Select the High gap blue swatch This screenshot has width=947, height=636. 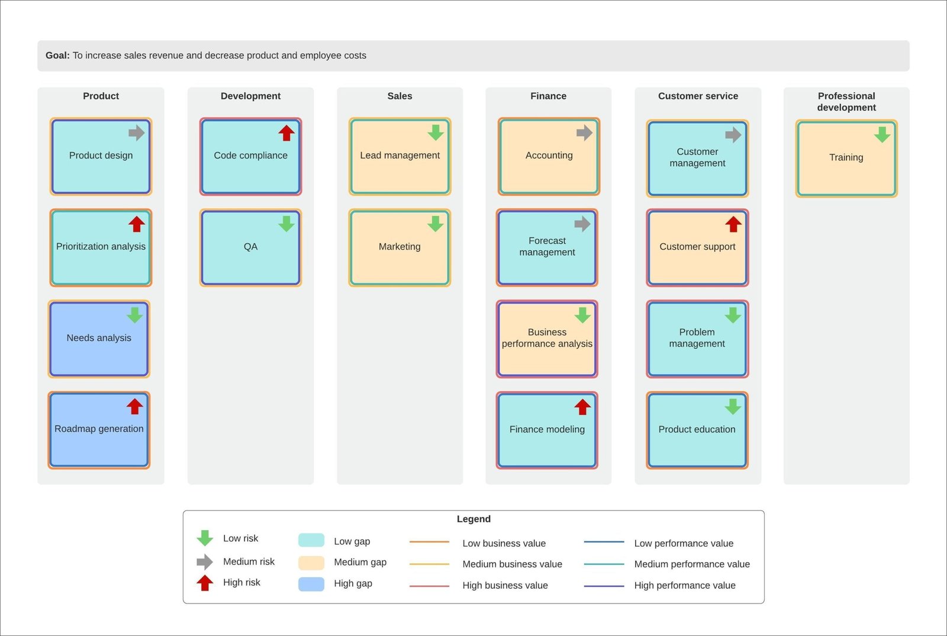click(311, 584)
